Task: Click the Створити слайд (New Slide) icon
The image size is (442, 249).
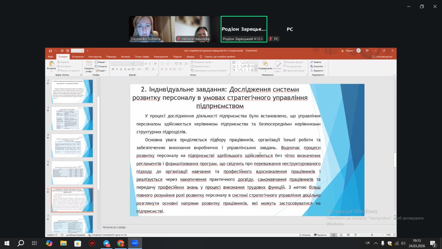Action: pyautogui.click(x=89, y=64)
